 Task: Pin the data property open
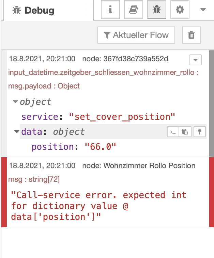tap(199, 132)
